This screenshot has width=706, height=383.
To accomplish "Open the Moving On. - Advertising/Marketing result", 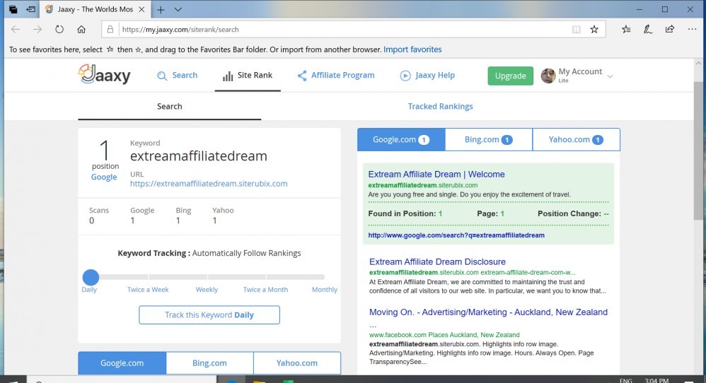I will (488, 312).
